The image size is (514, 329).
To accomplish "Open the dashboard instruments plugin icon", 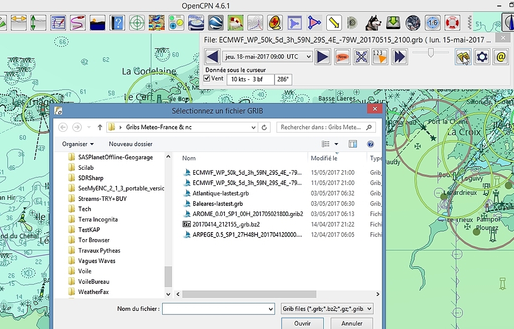I will [176, 23].
